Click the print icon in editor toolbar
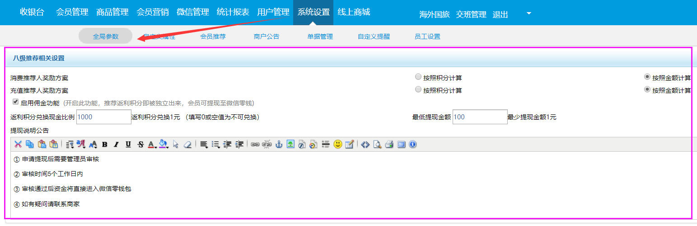The width and height of the screenshot is (697, 226). (x=389, y=145)
